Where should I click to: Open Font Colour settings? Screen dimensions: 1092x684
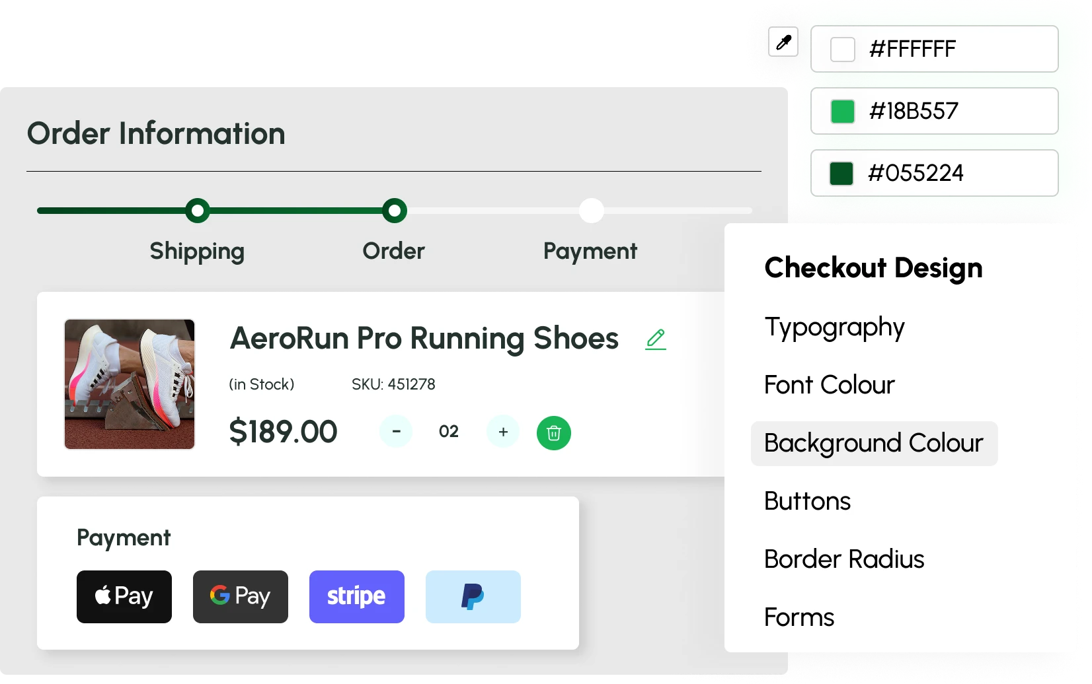tap(829, 385)
